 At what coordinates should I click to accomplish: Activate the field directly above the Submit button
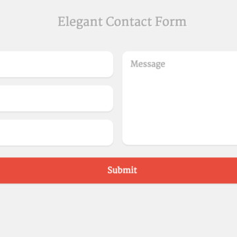[57, 132]
